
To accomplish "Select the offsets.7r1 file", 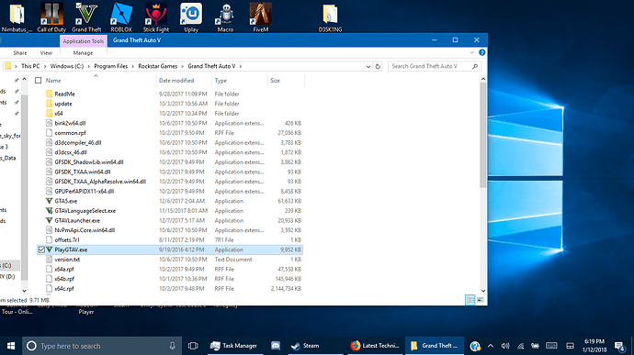I will pos(67,240).
